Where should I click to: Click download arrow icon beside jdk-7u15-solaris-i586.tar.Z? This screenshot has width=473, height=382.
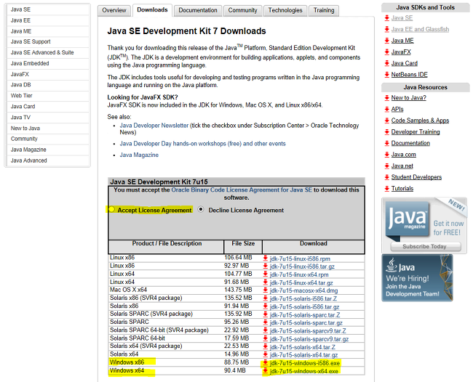265,298
